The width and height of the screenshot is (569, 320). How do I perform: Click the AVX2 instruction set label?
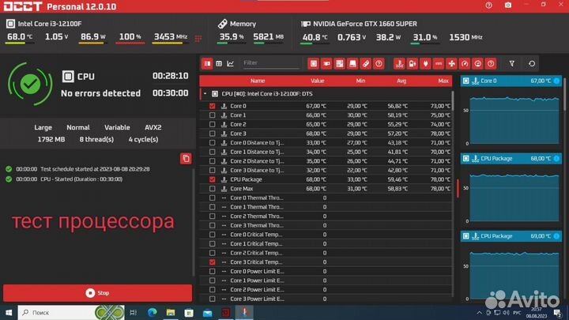pos(153,128)
